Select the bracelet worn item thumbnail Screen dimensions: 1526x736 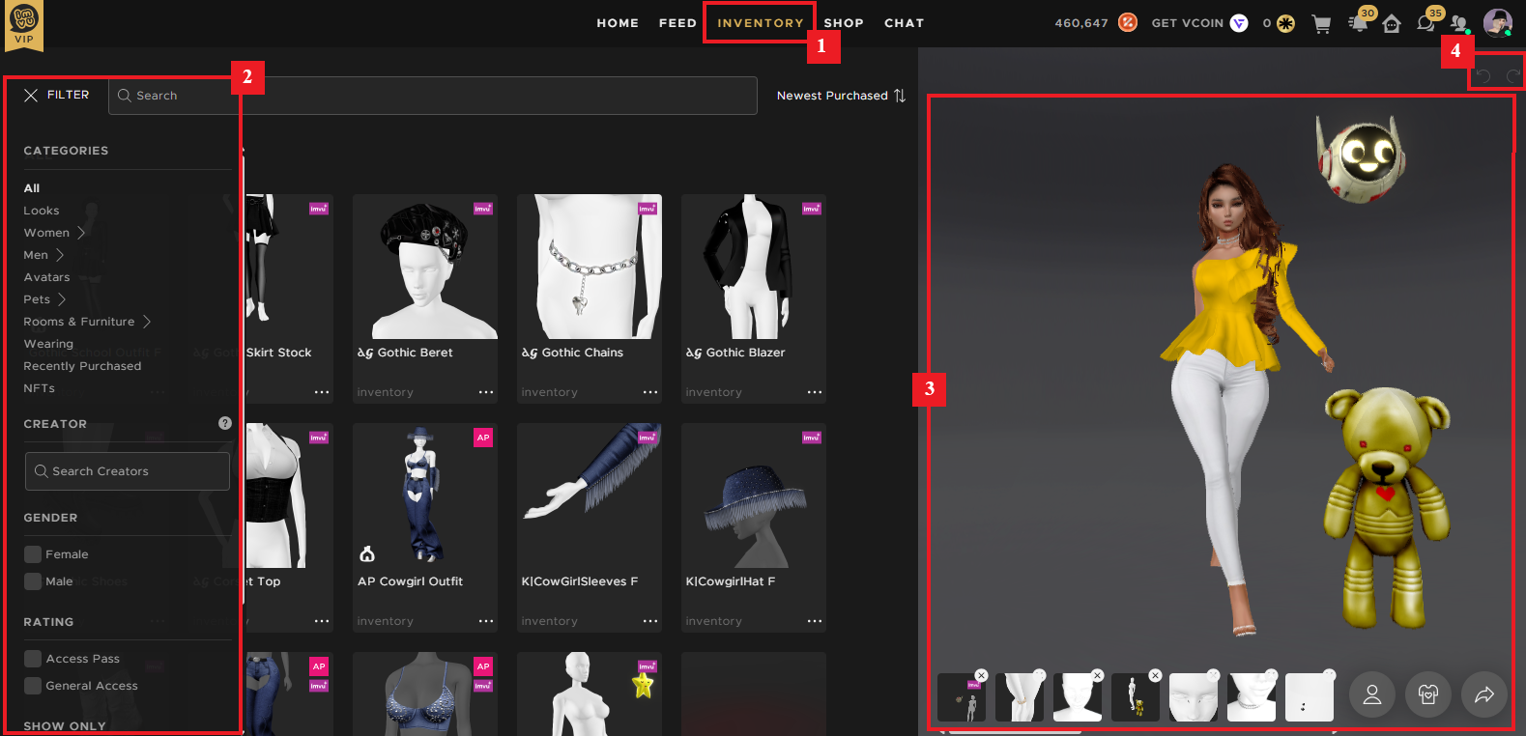(x=1020, y=697)
